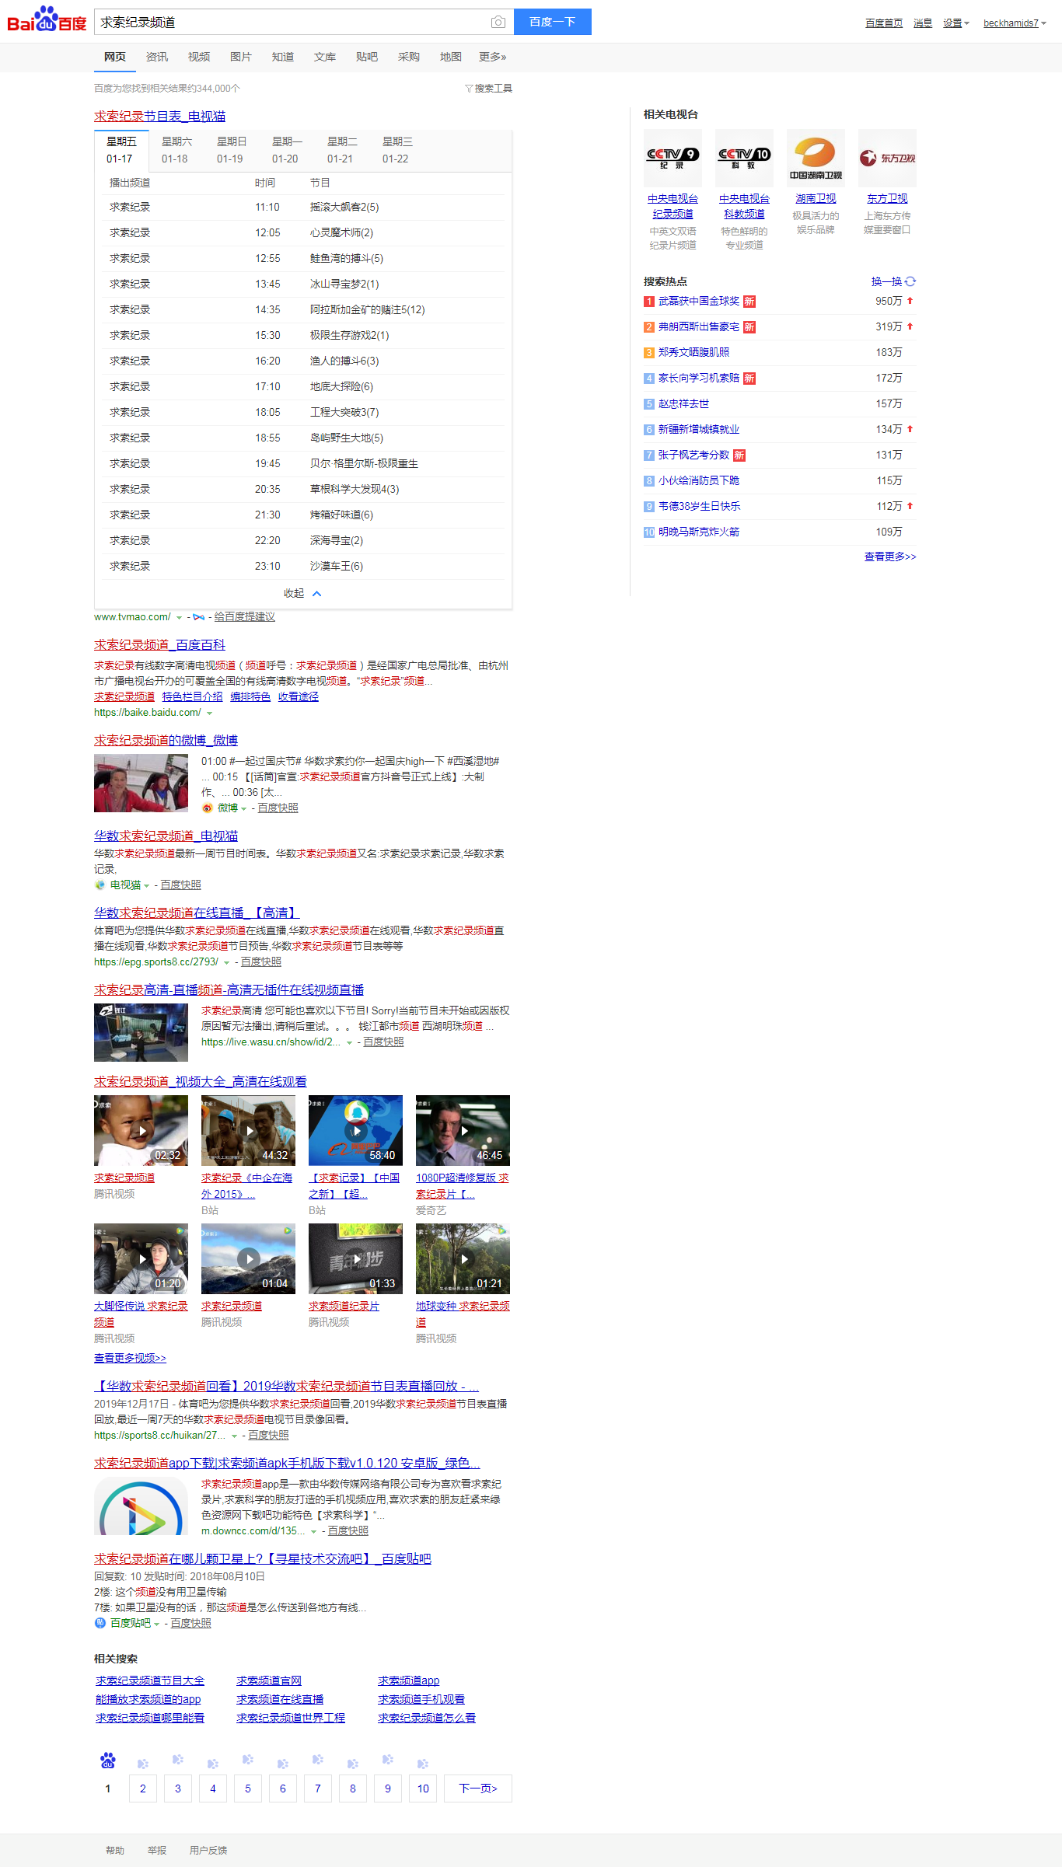Select the 星期一 01-20 schedule tab
Screen dimensions: 1062x1867
[x=287, y=150]
